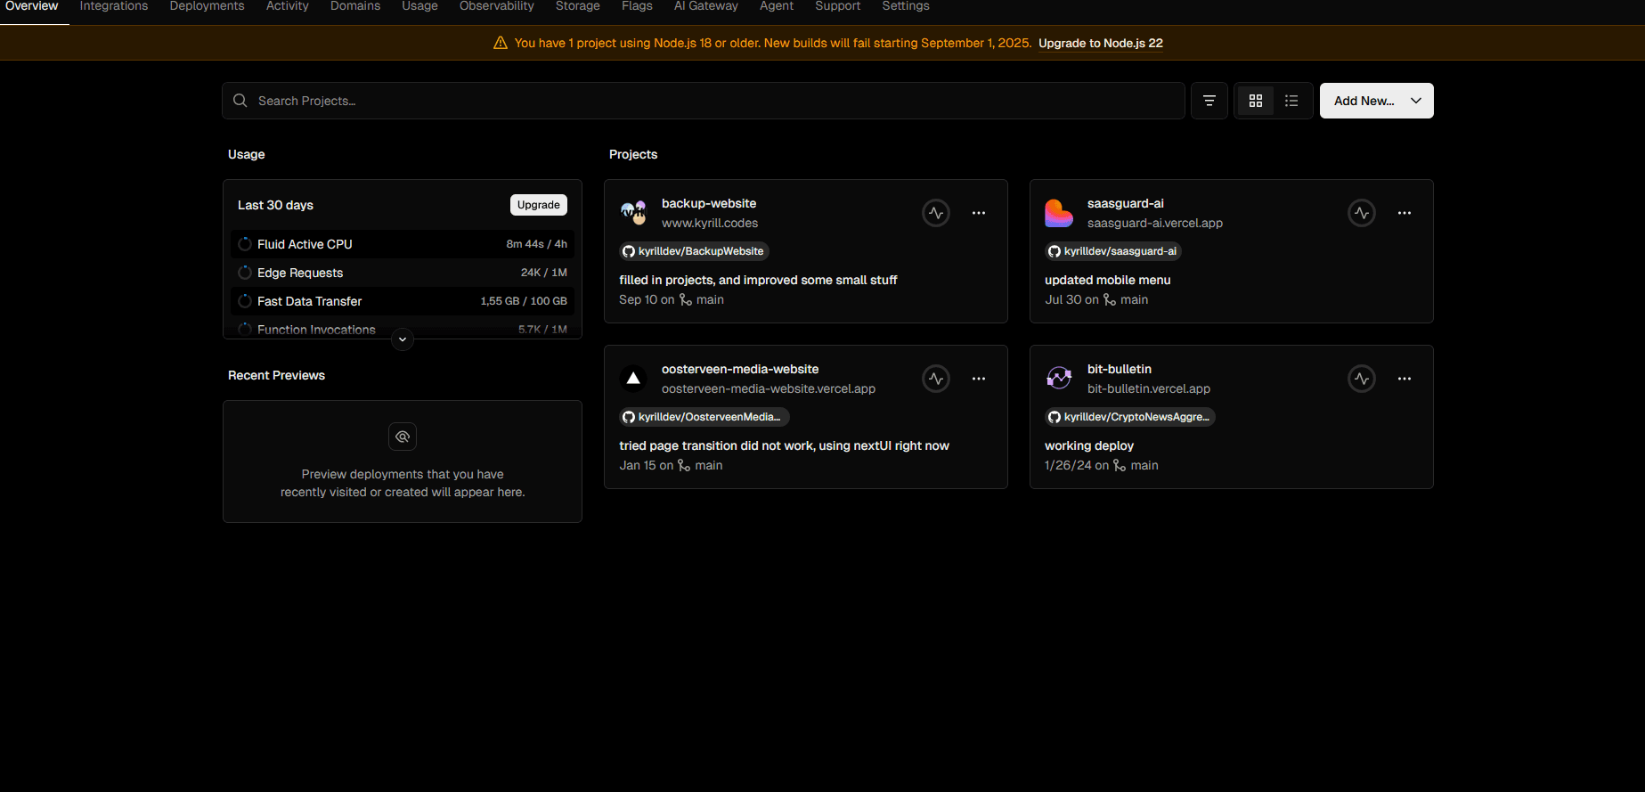Click the filter icon beside search bar
The width and height of the screenshot is (1645, 792).
(x=1209, y=101)
